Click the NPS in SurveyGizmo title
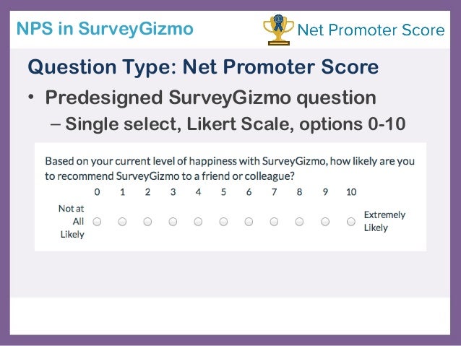Image resolution: width=461 pixels, height=346 pixels. click(x=105, y=29)
